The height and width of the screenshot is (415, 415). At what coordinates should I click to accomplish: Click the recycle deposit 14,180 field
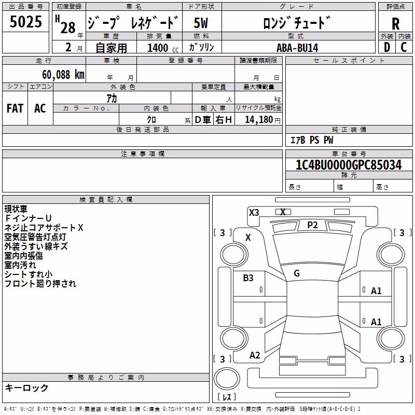258,119
